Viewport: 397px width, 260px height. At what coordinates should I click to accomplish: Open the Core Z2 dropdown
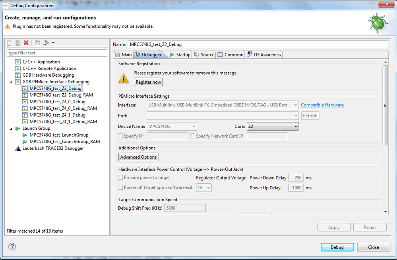[x=273, y=127]
